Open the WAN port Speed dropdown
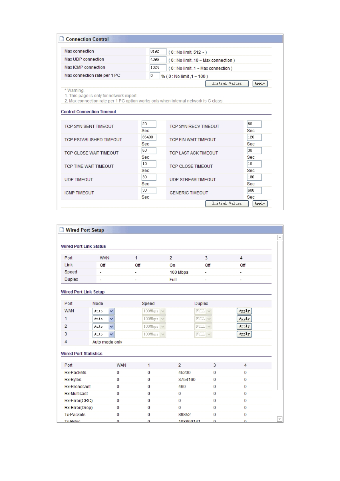Viewport: 340px width, 481px height. 154,311
